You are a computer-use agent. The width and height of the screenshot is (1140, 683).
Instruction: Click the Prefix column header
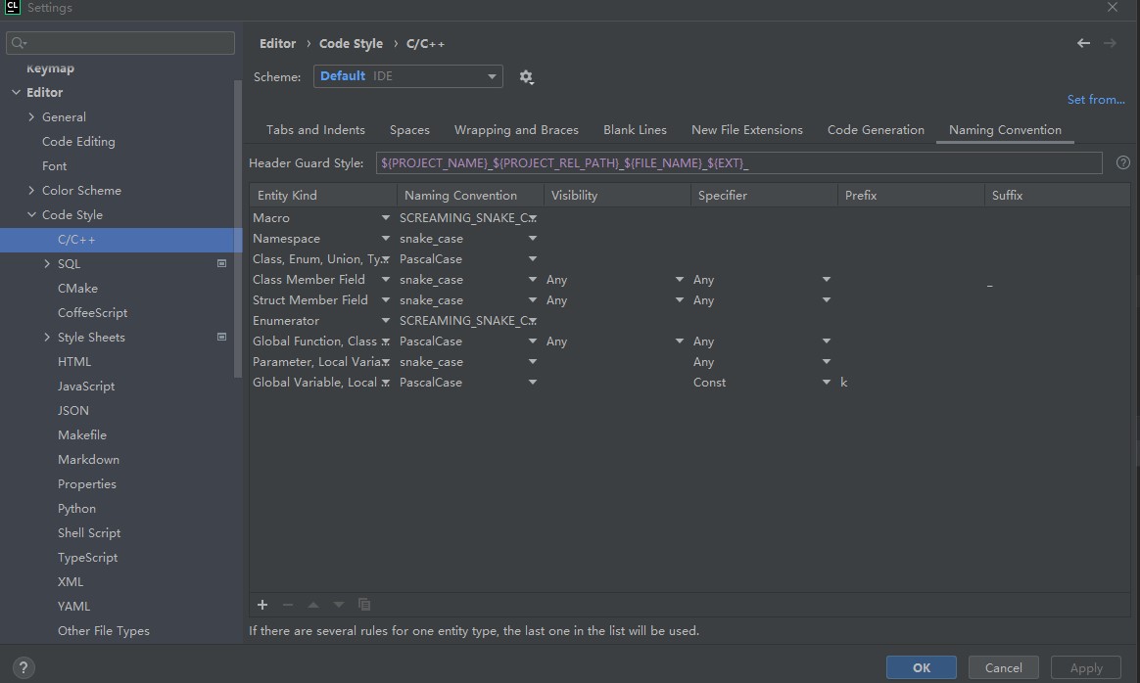click(910, 196)
